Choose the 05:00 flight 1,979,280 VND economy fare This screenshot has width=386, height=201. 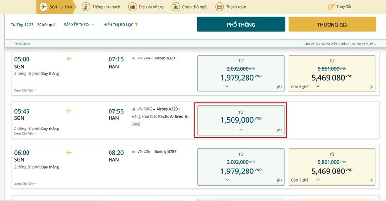pos(240,73)
